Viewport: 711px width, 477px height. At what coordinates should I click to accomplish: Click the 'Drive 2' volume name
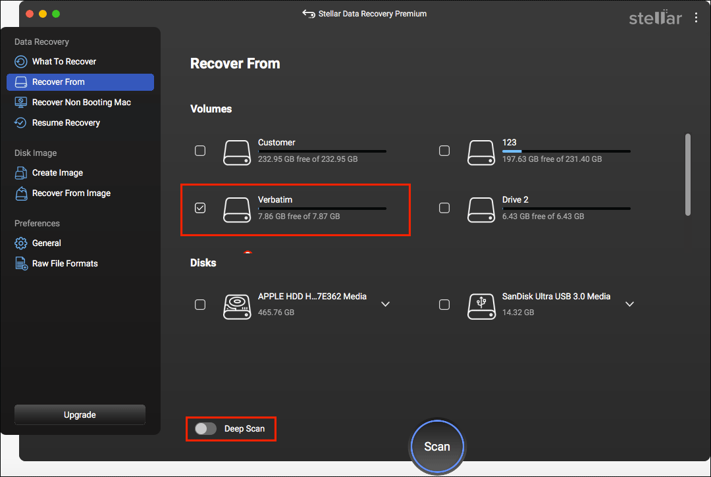tap(515, 200)
